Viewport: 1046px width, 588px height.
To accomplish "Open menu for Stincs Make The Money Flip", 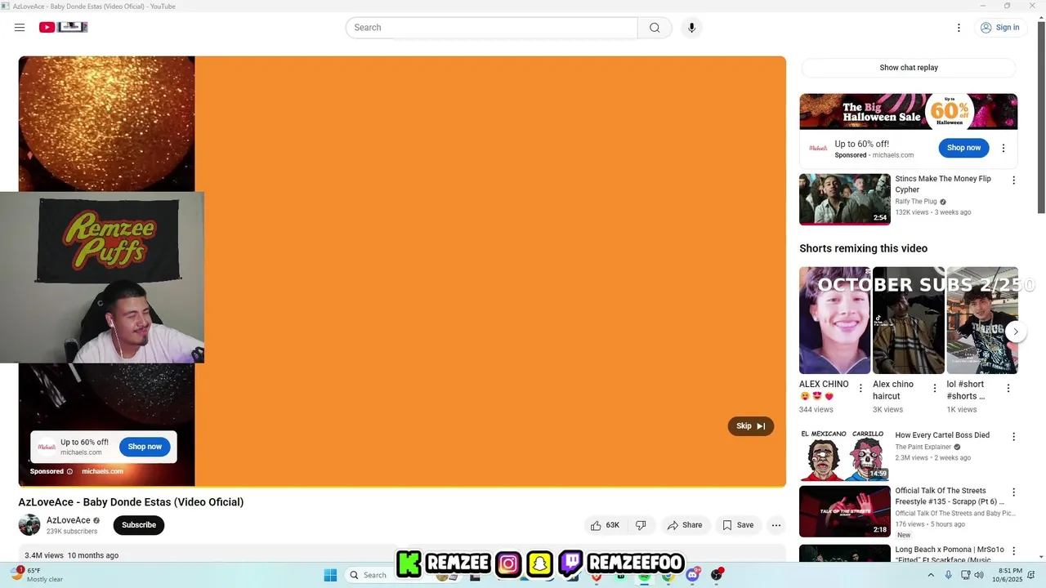I will (1014, 180).
